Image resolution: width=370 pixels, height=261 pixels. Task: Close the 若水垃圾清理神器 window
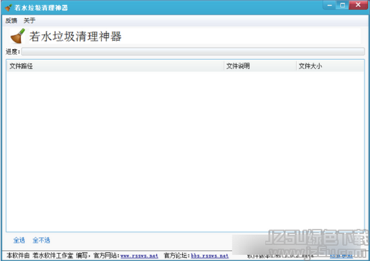(358, 5)
